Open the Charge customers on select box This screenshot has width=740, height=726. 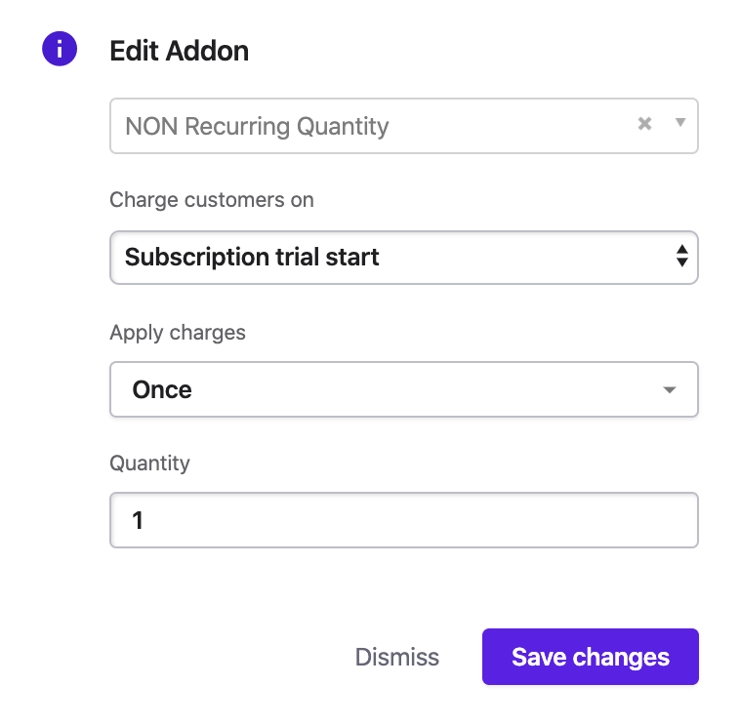click(x=403, y=258)
